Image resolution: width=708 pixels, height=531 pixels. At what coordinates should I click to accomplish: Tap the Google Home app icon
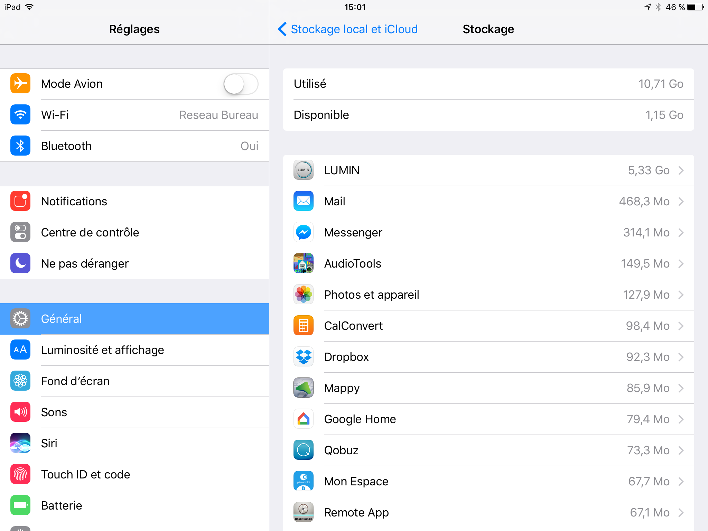tap(303, 419)
